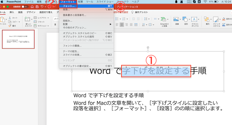The image size is (232, 125).
Task: Click the columns icon
Action: pyautogui.click(x=155, y=19)
